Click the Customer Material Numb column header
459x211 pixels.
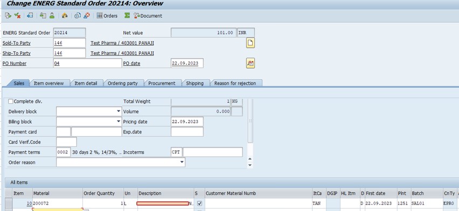[x=259, y=193]
